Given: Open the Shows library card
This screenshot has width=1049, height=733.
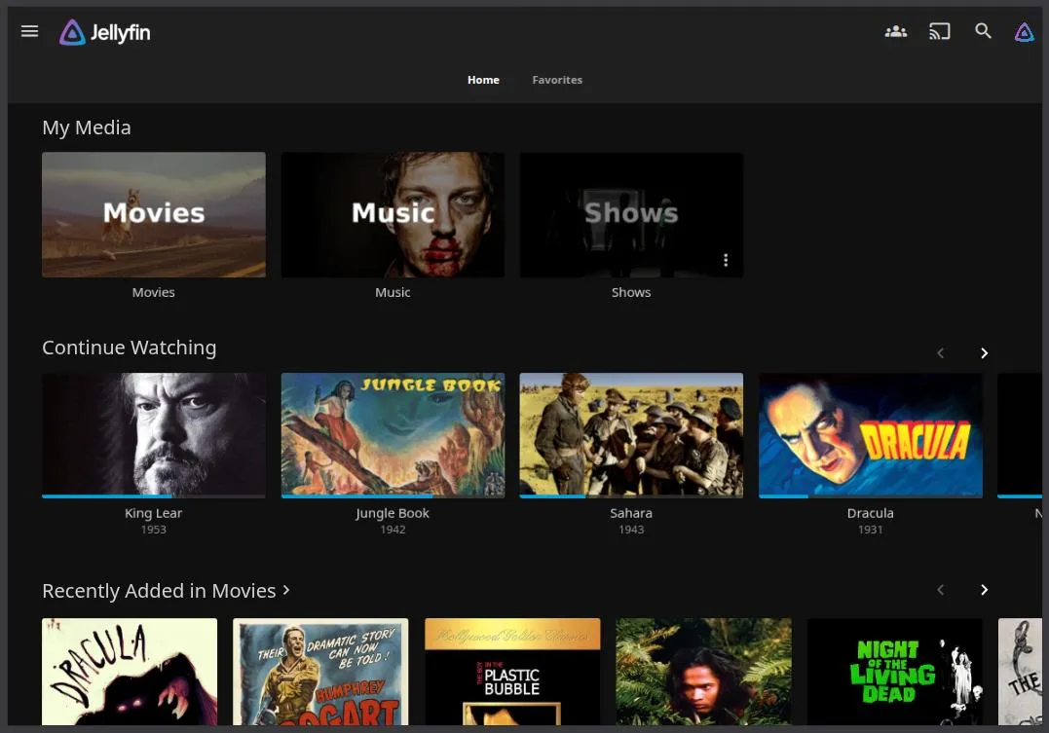Looking at the screenshot, I should (x=631, y=215).
